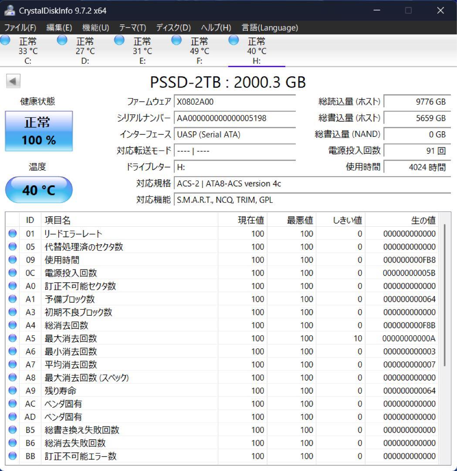Click the blue health circle above drive C:
The width and height of the screenshot is (457, 471).
pyautogui.click(x=6, y=40)
